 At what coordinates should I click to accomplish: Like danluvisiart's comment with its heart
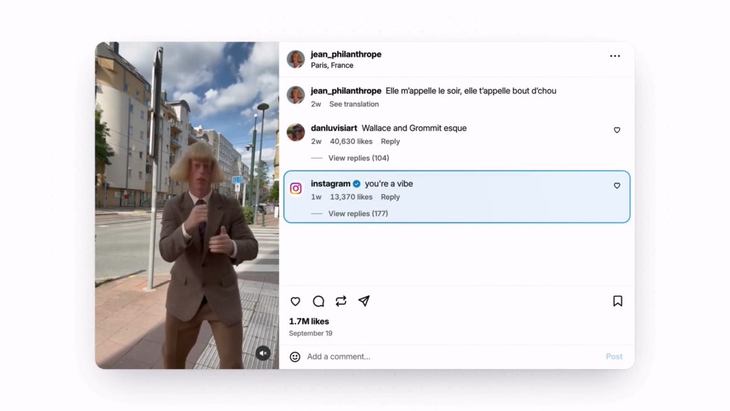click(x=617, y=130)
